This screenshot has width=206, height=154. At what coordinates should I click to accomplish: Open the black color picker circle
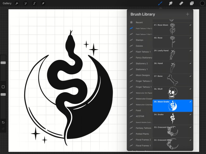point(202,3)
